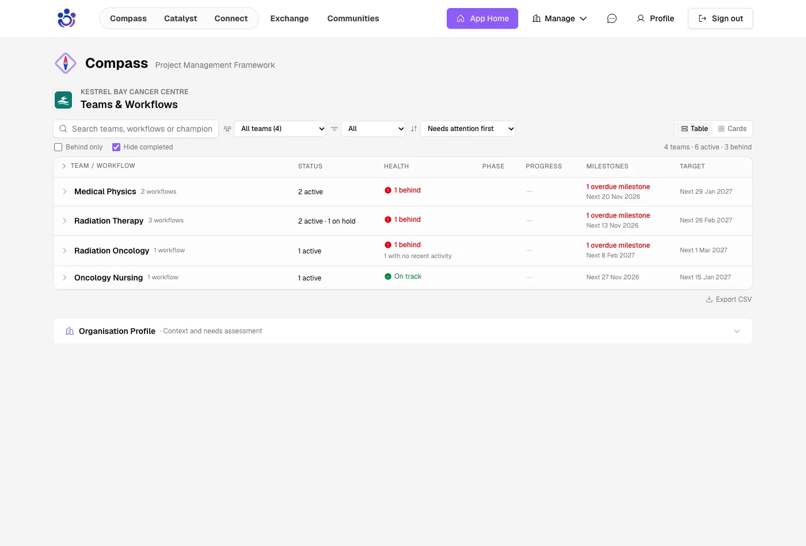Expand the Radiation Oncology team row
The image size is (806, 546).
point(64,251)
